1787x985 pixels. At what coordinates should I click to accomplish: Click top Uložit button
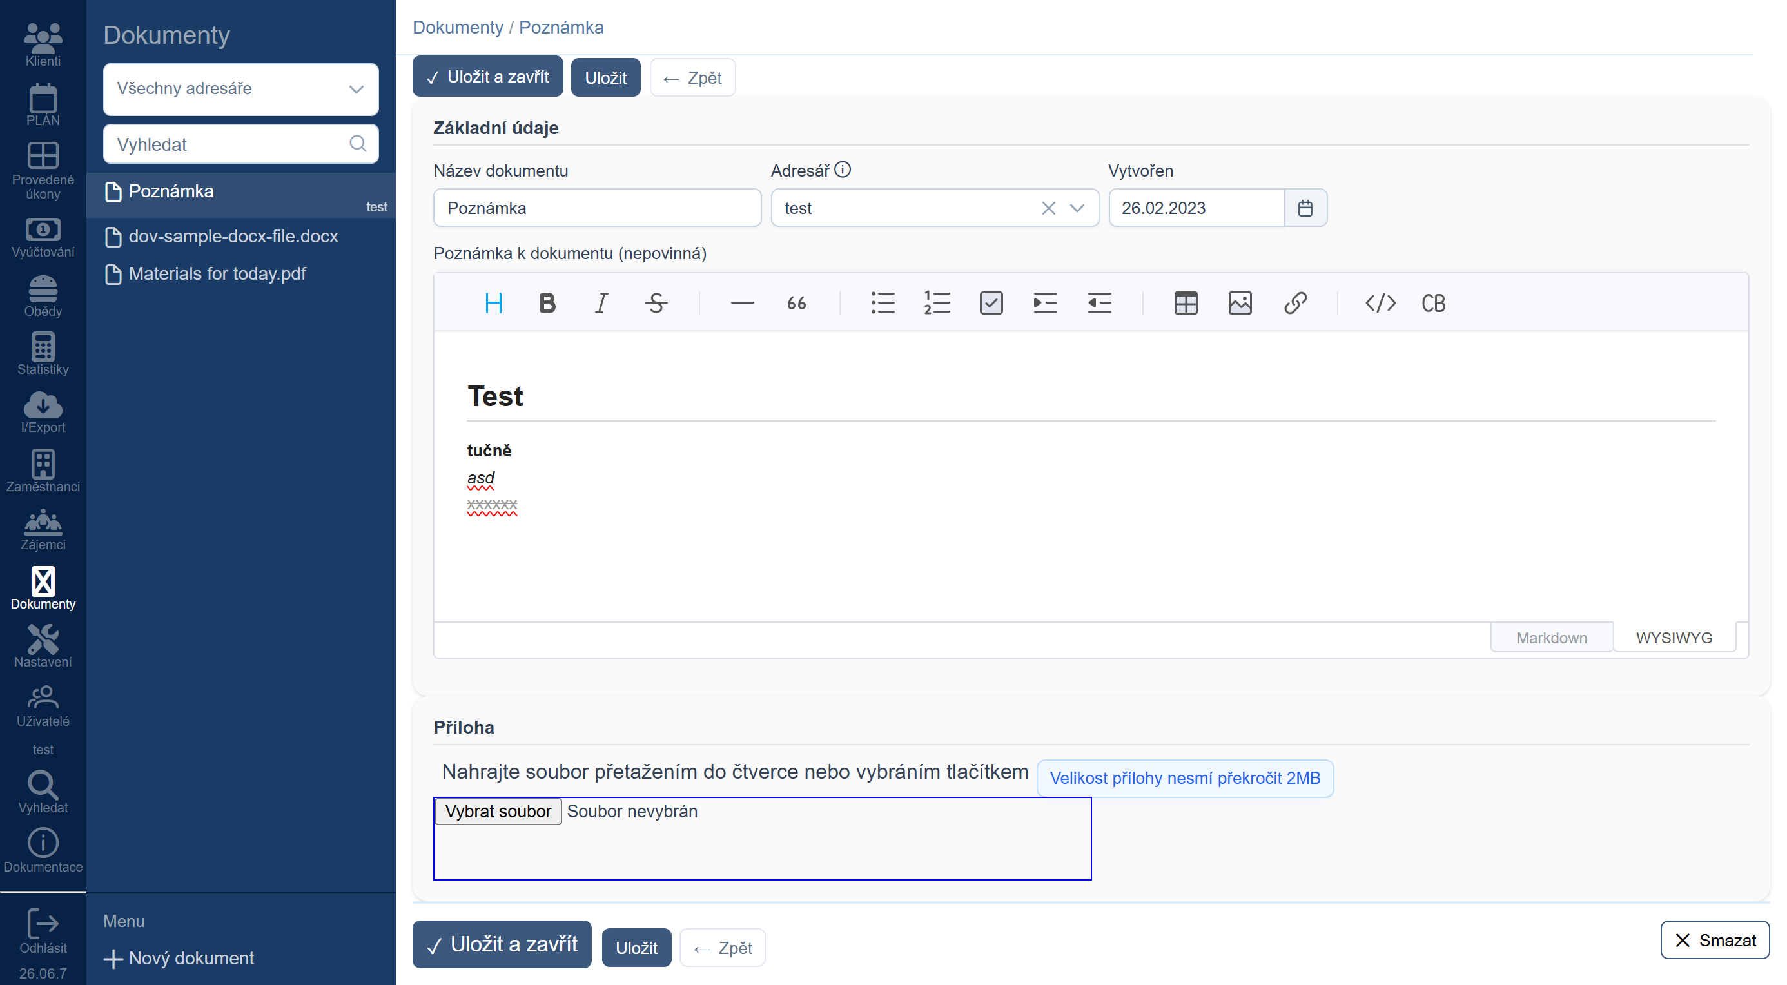[605, 78]
